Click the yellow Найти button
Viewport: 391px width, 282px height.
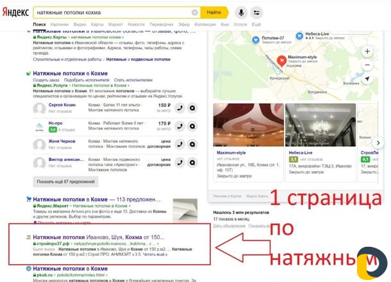pyautogui.click(x=214, y=12)
